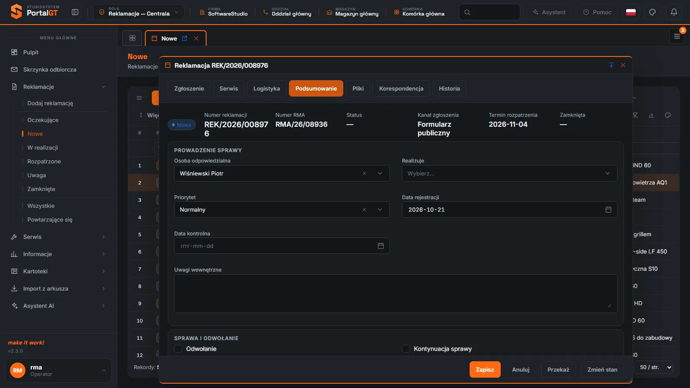Open notifications bell icon

pyautogui.click(x=674, y=12)
